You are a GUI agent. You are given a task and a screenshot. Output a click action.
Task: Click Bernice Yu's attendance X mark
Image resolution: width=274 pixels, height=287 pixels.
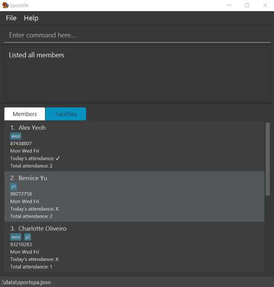[57, 209]
